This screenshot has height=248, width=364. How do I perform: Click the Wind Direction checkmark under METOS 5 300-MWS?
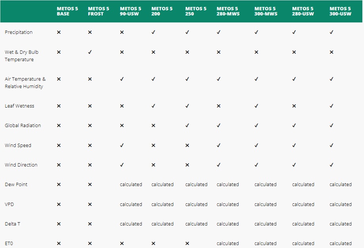[256, 165]
